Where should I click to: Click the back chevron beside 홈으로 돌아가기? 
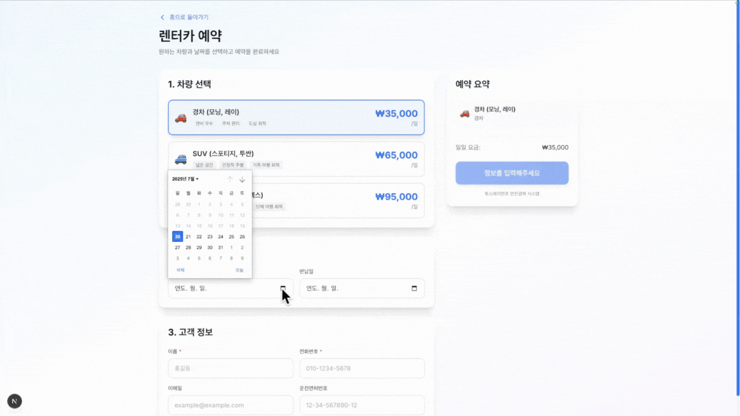coord(163,17)
